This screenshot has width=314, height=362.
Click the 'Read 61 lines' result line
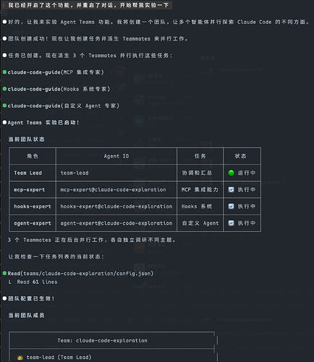[37, 282]
